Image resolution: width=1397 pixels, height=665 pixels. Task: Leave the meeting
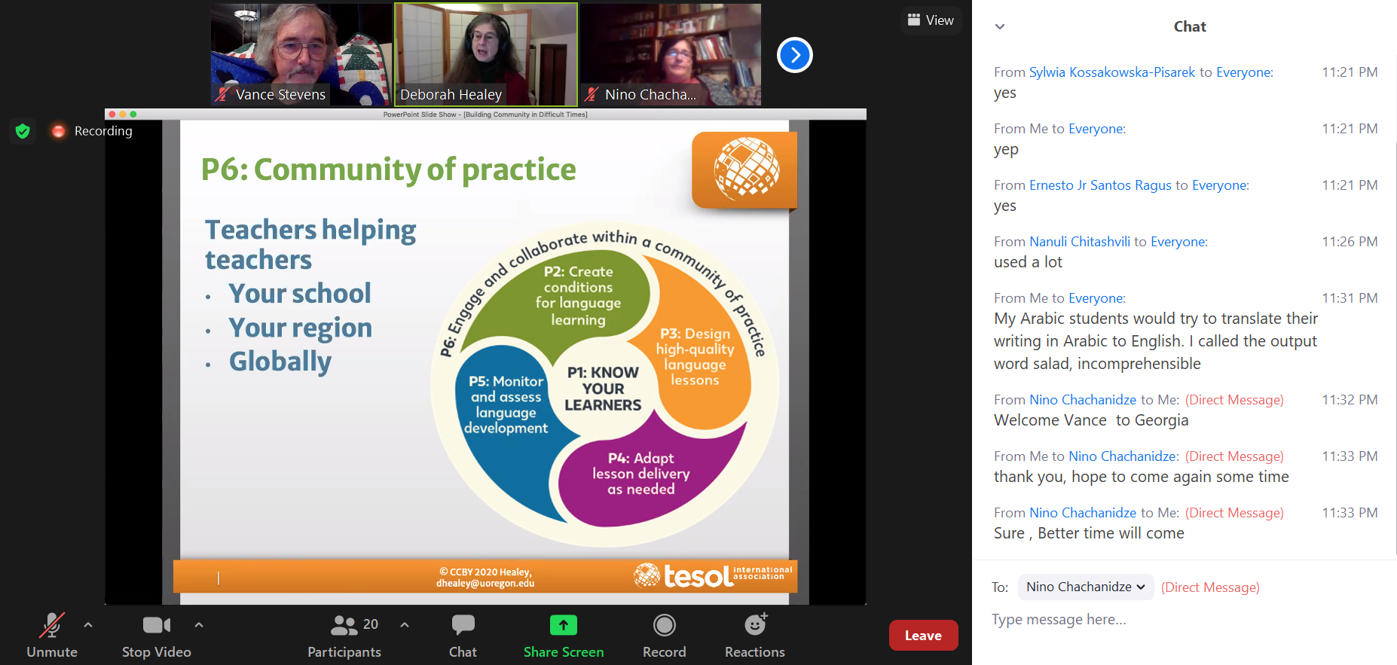[x=923, y=635]
